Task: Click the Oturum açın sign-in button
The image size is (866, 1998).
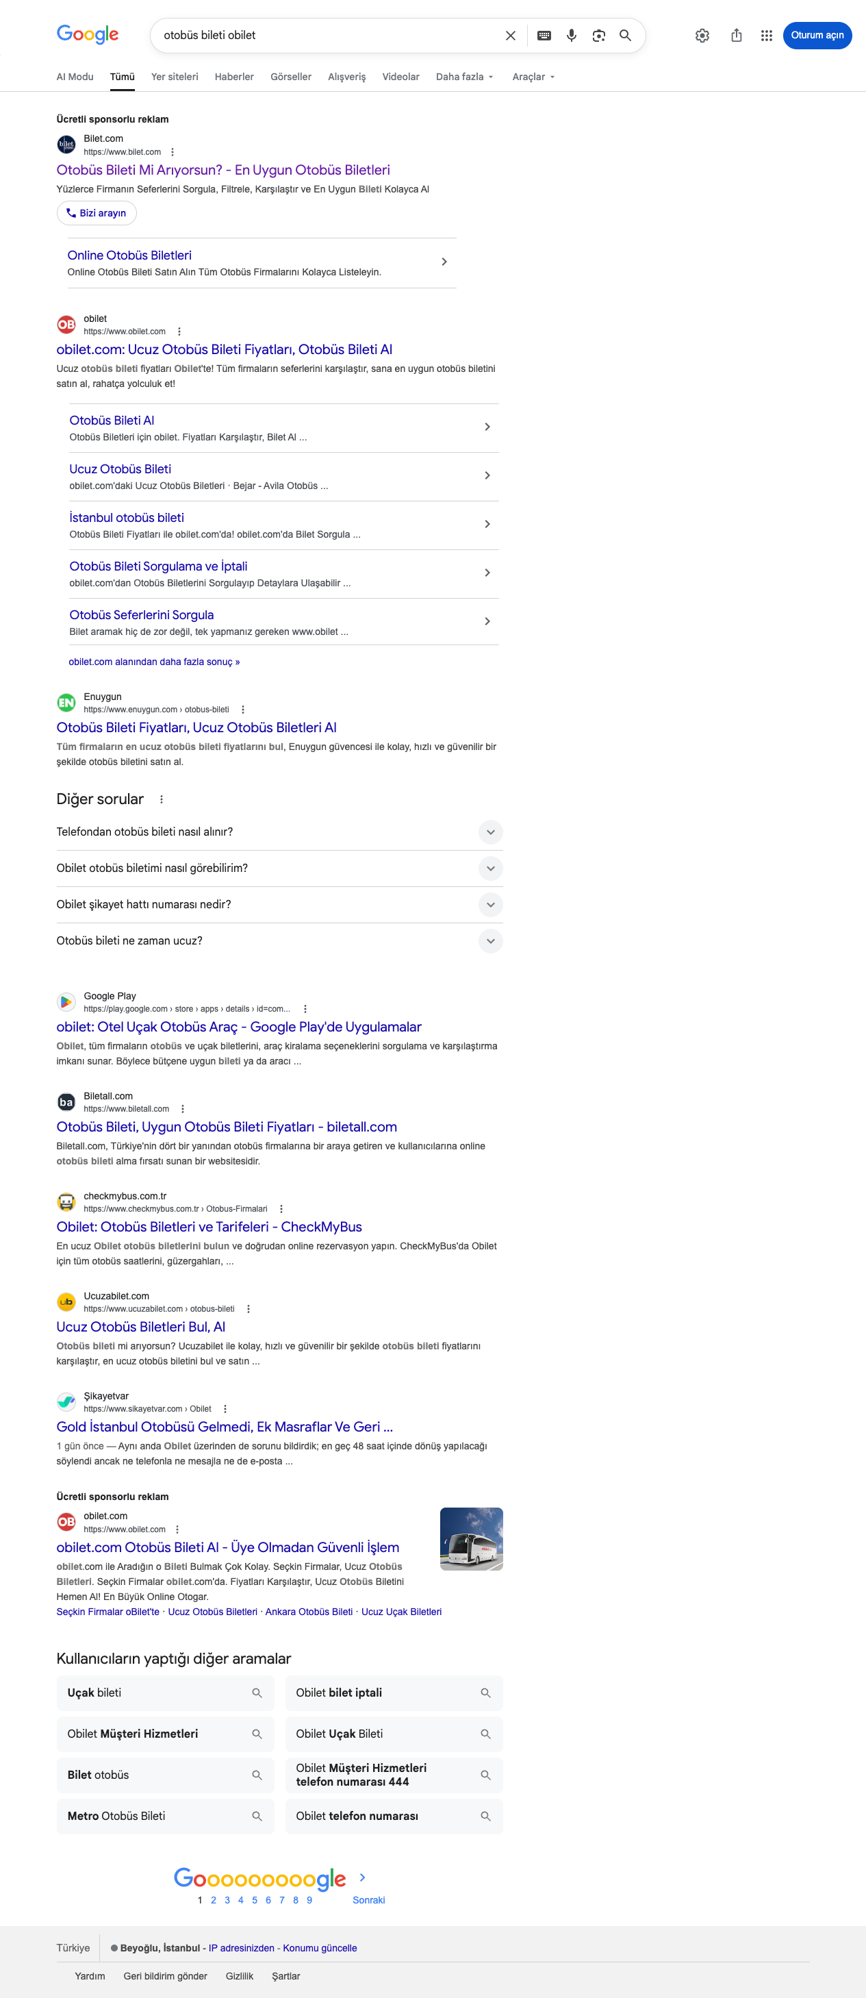Action: pyautogui.click(x=817, y=36)
